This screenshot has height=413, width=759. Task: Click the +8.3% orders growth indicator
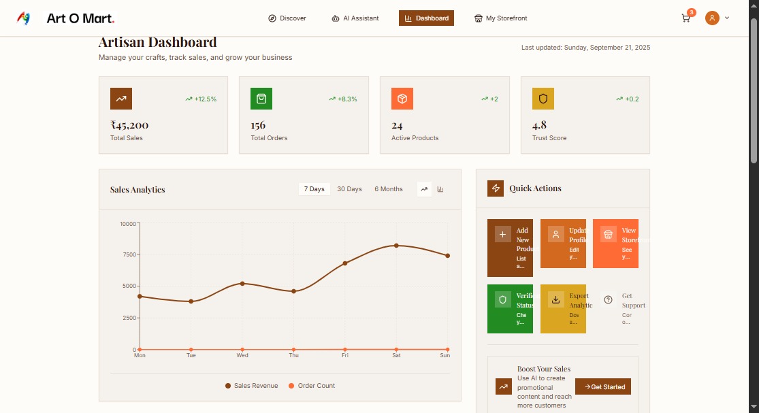click(342, 99)
